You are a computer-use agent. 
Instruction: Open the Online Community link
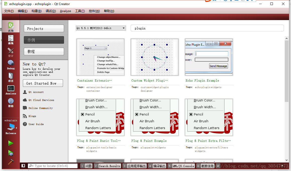[x=41, y=108]
